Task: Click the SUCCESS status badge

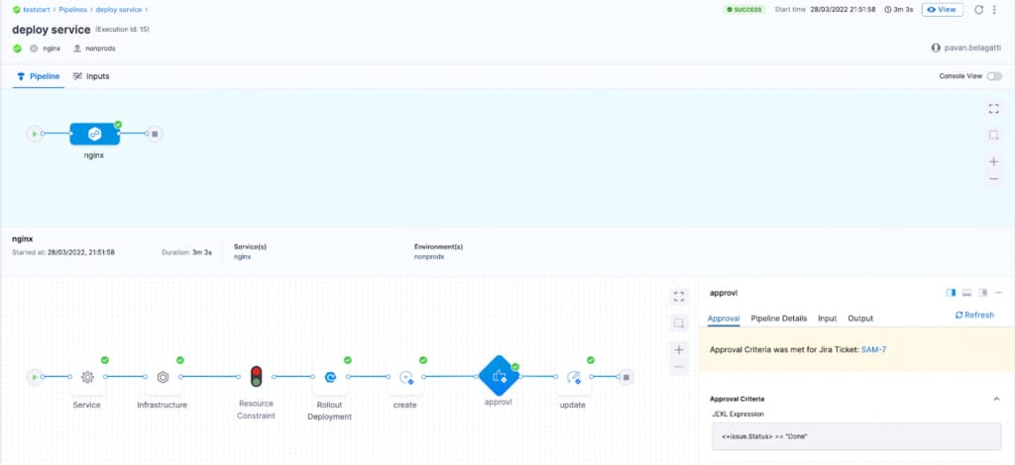Action: (x=743, y=10)
